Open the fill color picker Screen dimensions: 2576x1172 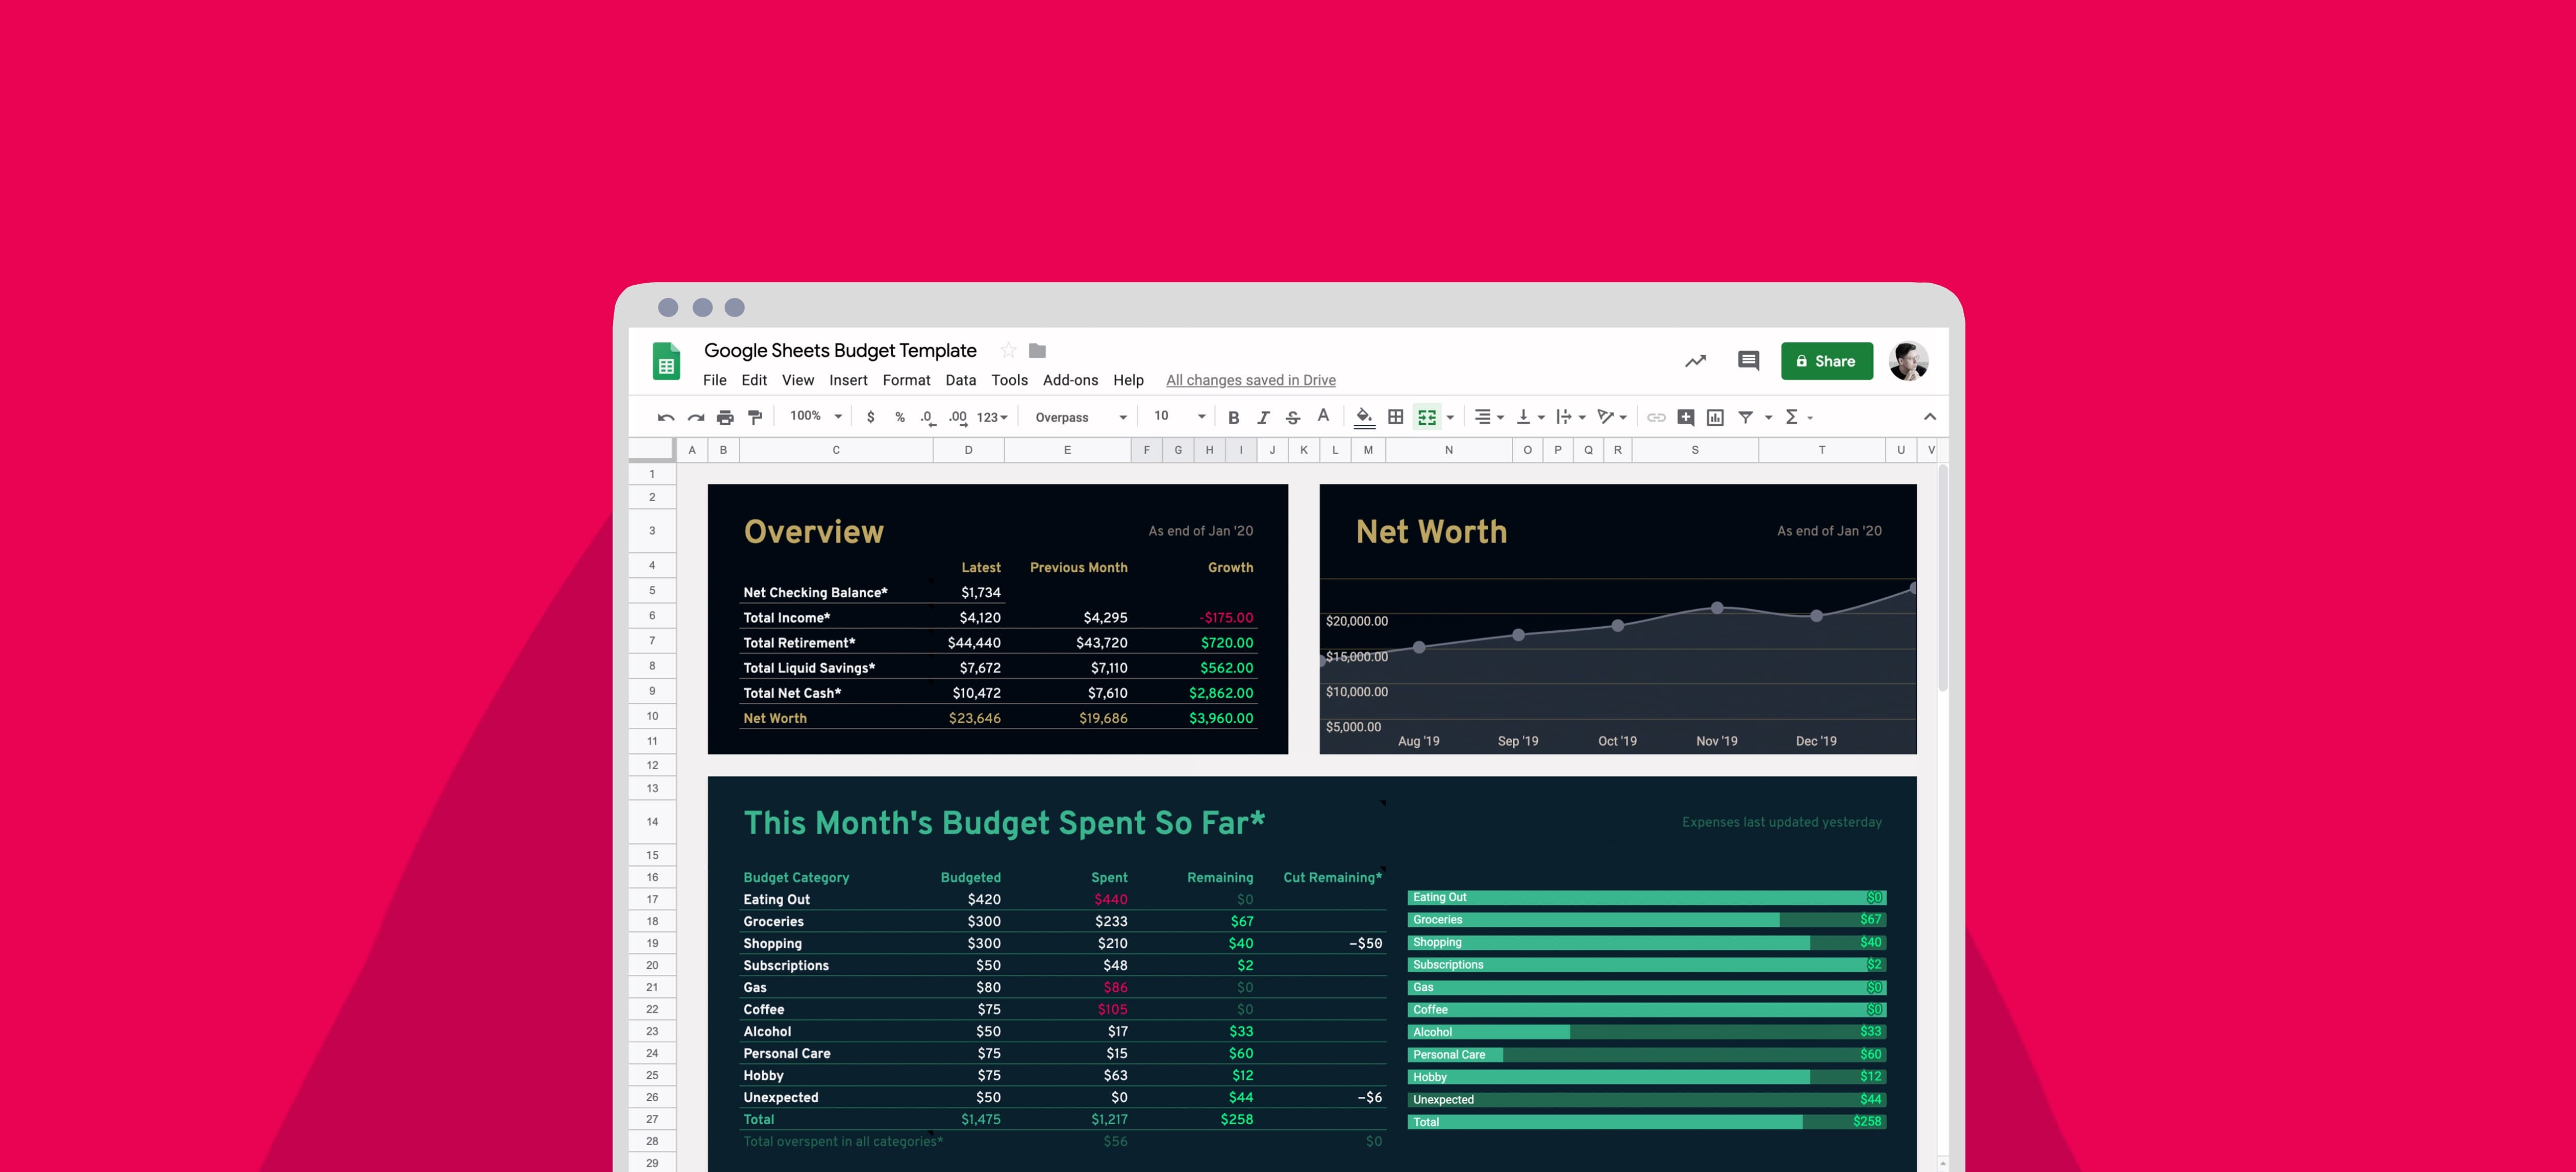point(1364,418)
